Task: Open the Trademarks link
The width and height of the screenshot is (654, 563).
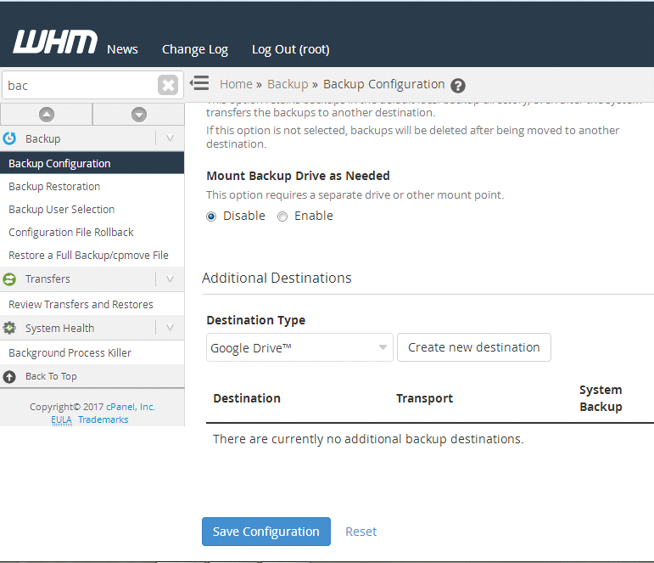Action: (103, 419)
